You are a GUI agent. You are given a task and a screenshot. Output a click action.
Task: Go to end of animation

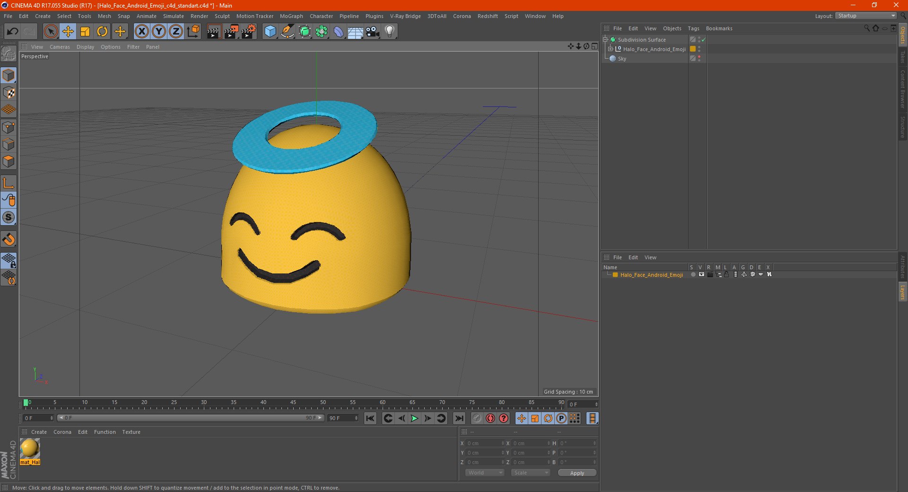click(x=459, y=418)
